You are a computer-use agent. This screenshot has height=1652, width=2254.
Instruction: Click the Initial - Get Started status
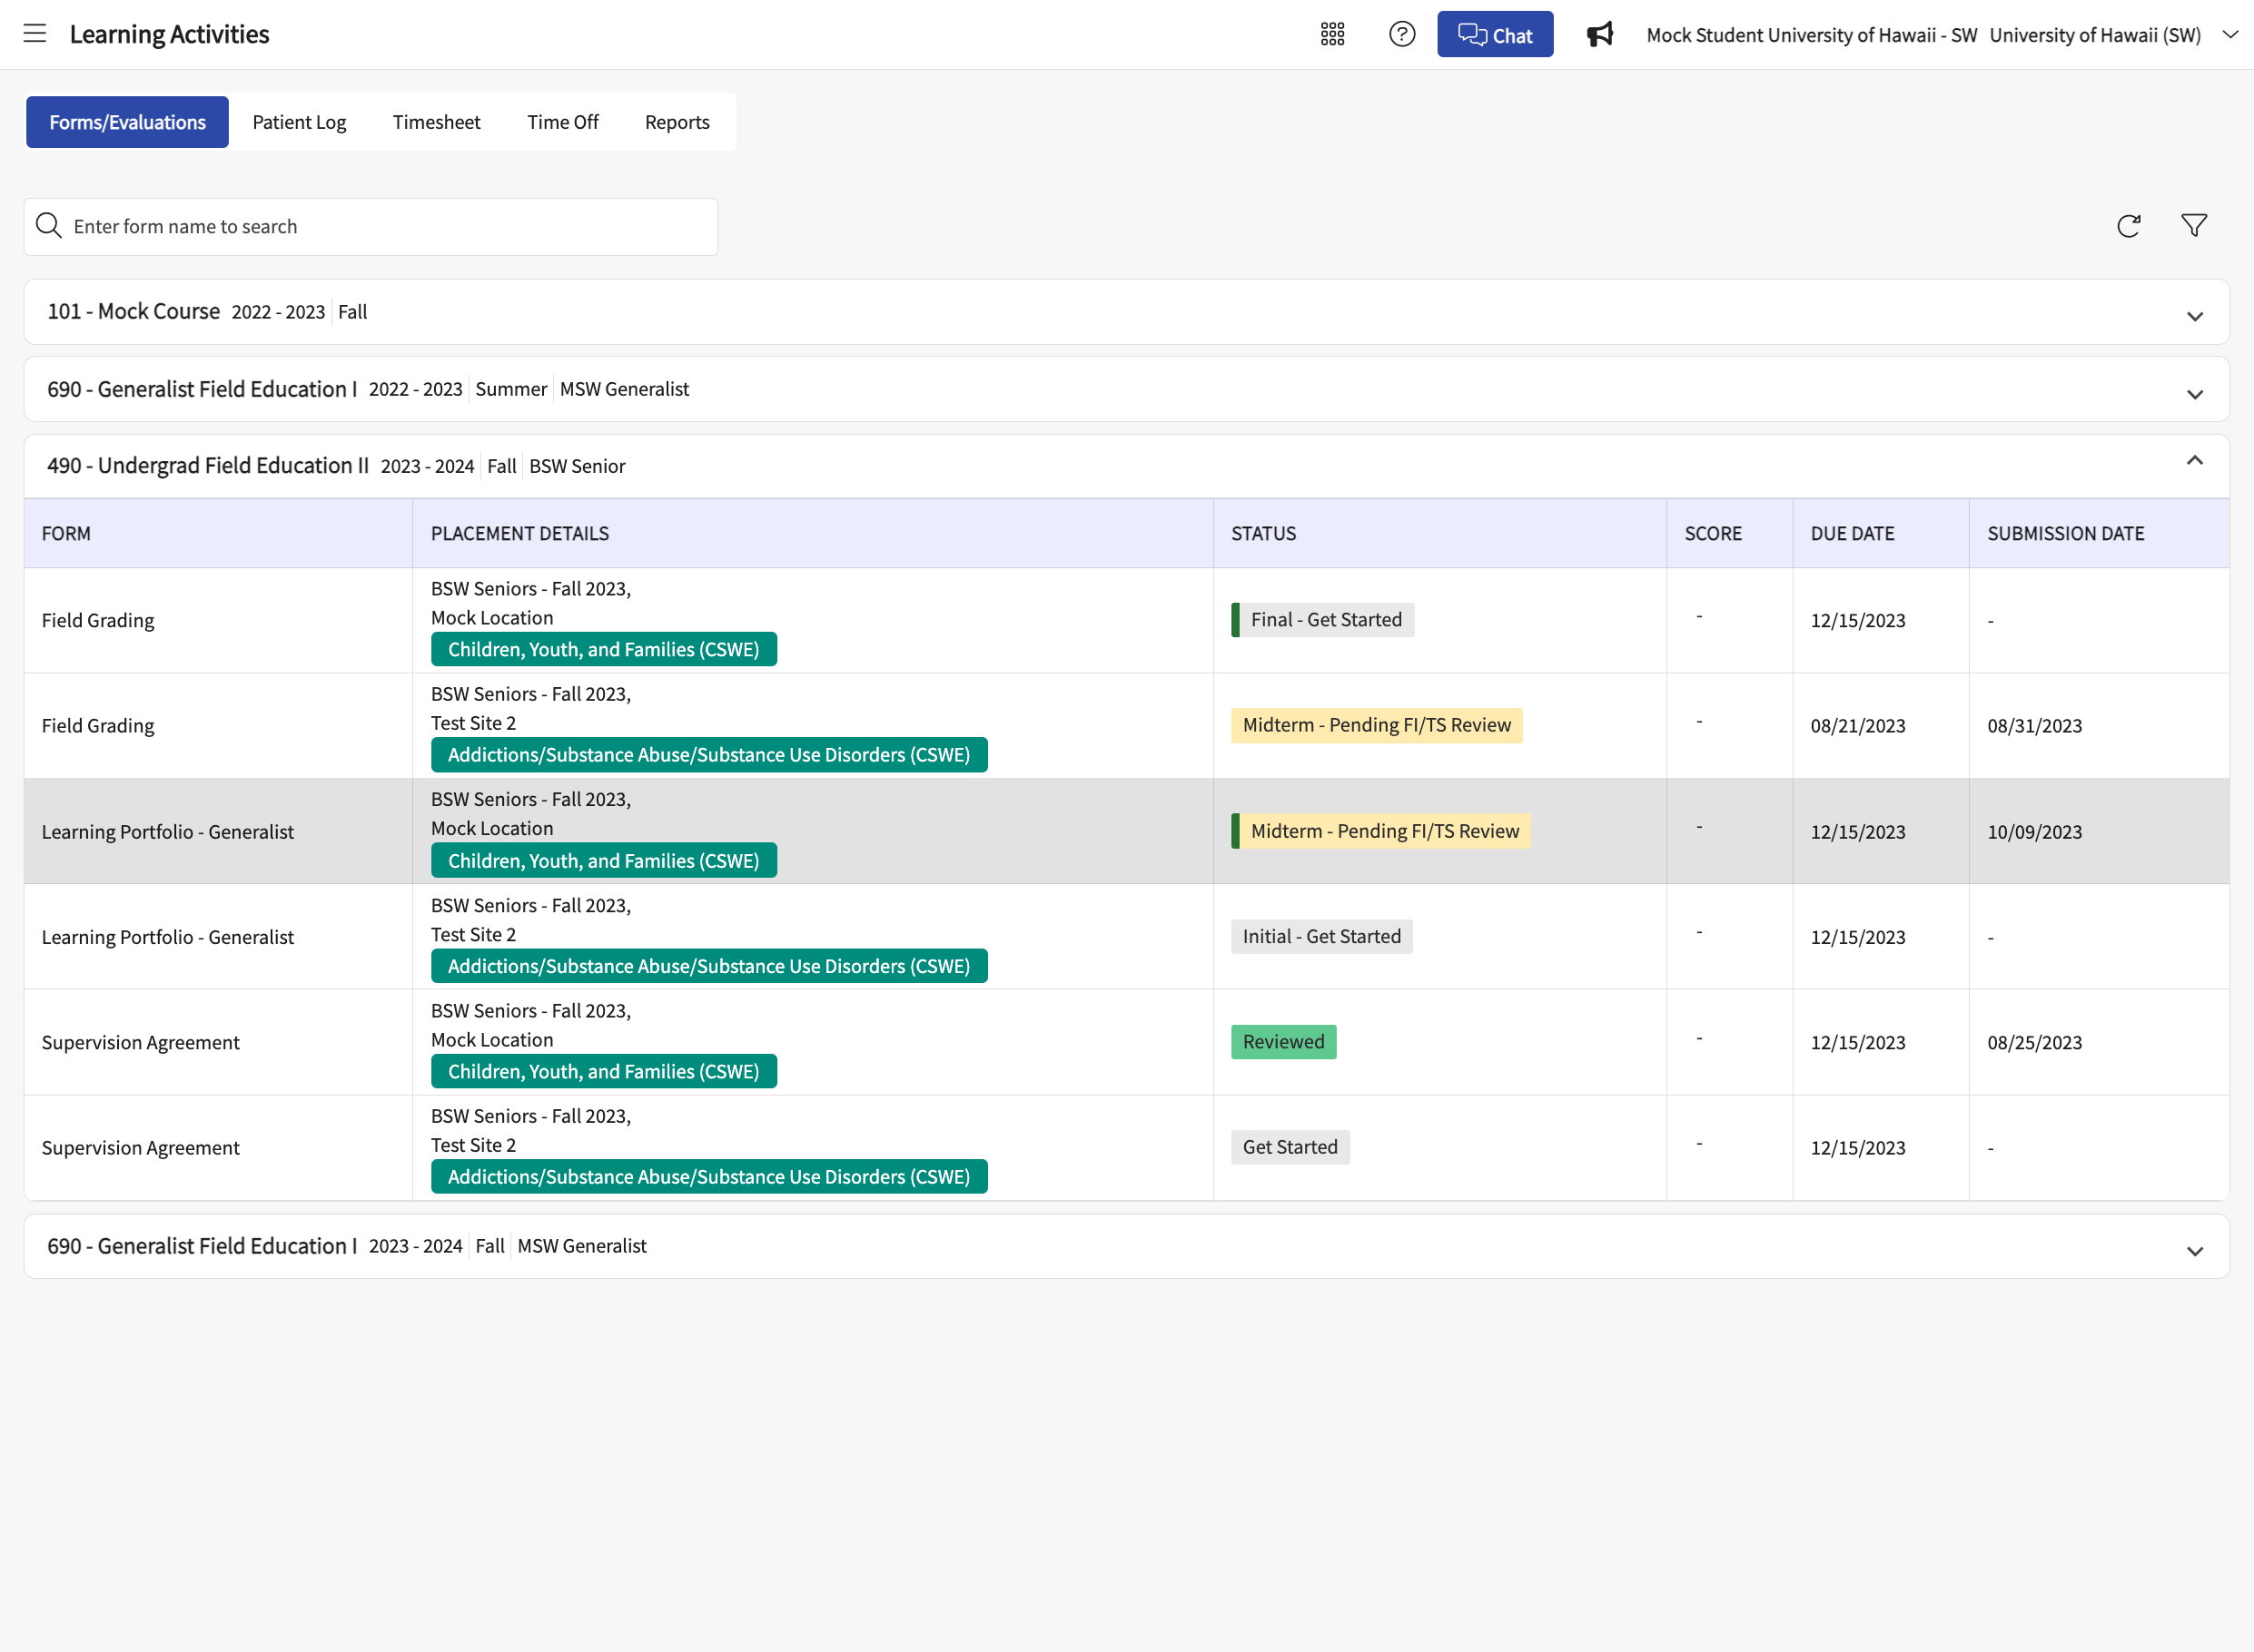[1321, 937]
